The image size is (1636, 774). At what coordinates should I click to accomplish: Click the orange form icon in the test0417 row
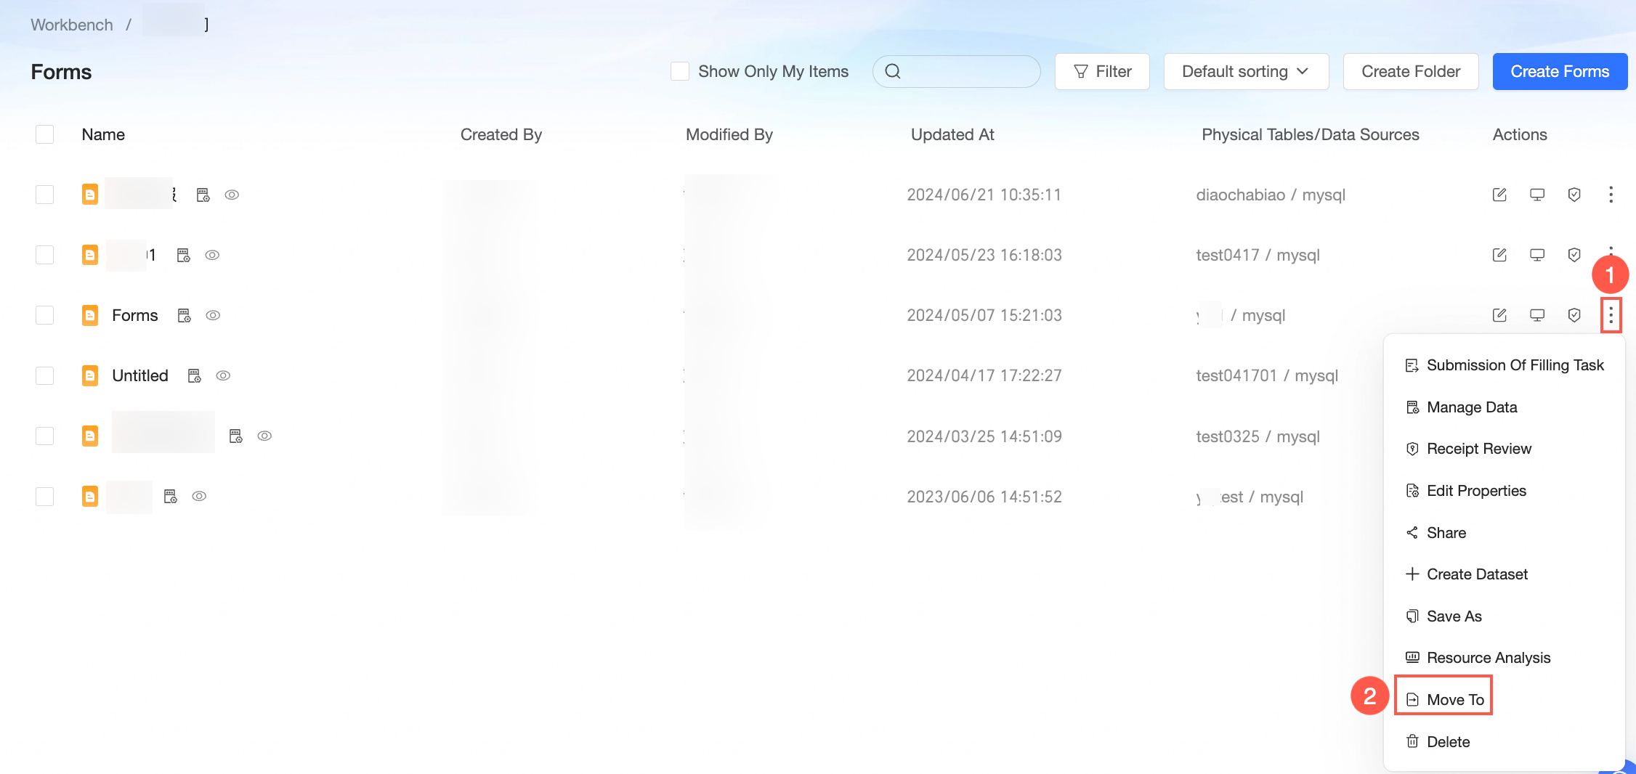(90, 255)
